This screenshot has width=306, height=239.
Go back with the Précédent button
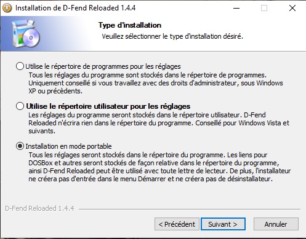(x=177, y=224)
